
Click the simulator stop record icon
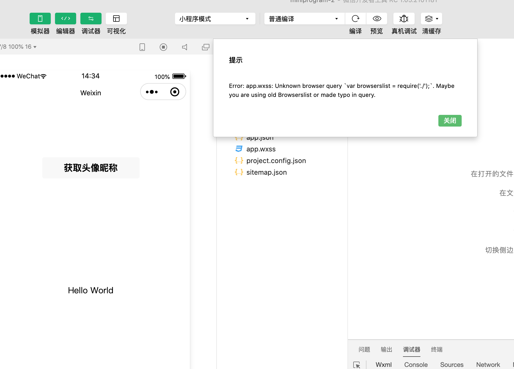(x=163, y=47)
